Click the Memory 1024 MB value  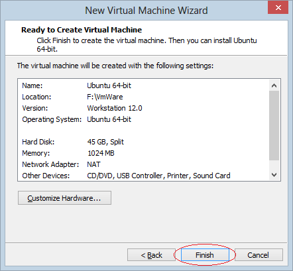(x=101, y=153)
